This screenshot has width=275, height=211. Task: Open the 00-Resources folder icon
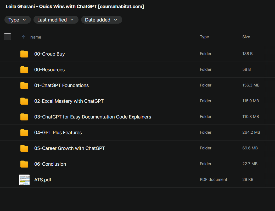24,70
